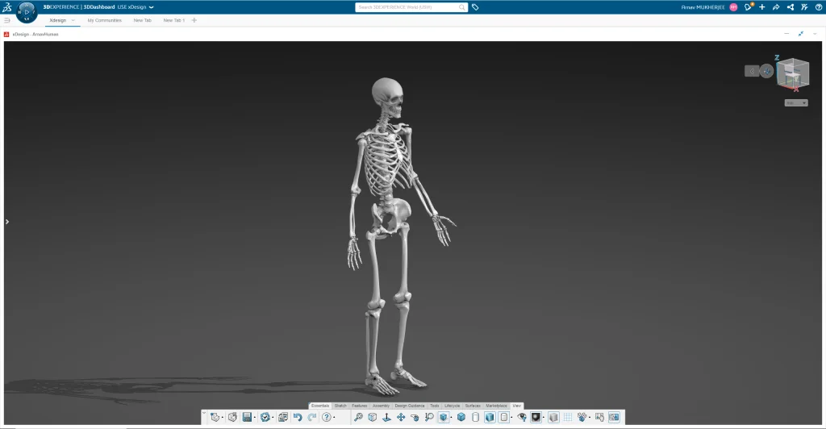Click the Save icon in bottom toolbar
The height and width of the screenshot is (429, 826).
(247, 417)
